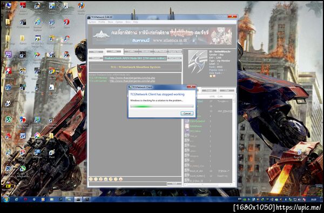Open Adobe Flash desktop shortcut
The image size is (324, 213).
[9, 73]
